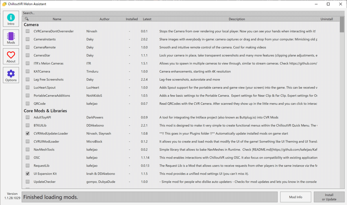Check the CVRUIModLoader checkbox
347x205 pixels.
[x=27, y=141]
